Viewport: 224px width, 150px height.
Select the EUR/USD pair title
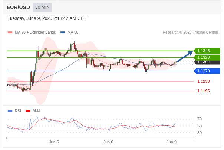[x=18, y=7]
